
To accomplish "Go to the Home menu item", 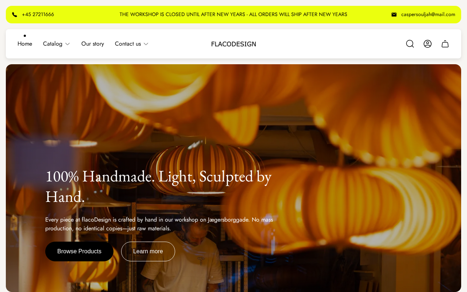I will 25,44.
